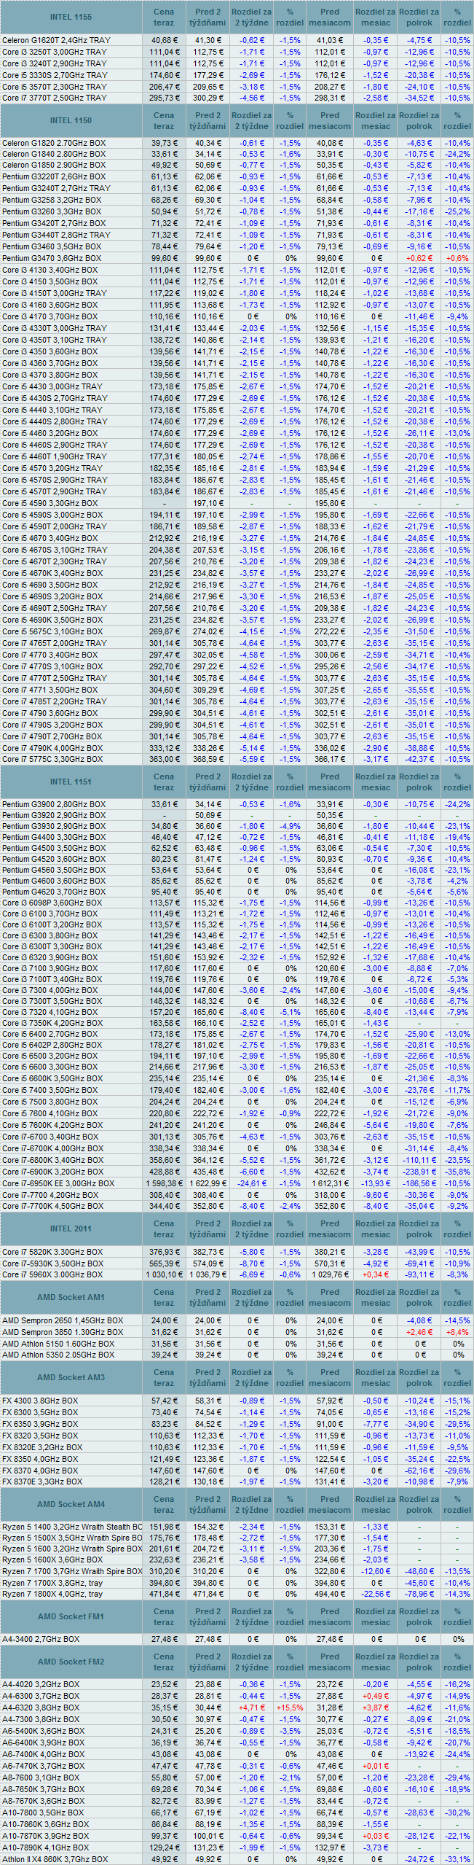Select 'Core i7-7700K 4,50GHz BOX' row name

(52, 1206)
